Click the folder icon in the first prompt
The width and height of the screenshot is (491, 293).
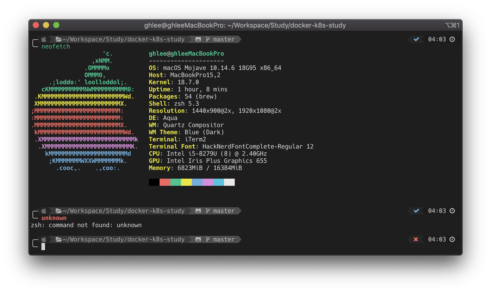click(x=59, y=39)
